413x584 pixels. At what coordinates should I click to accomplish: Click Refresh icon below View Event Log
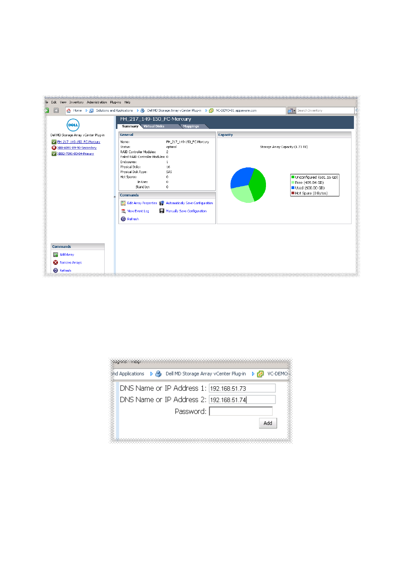(x=123, y=219)
